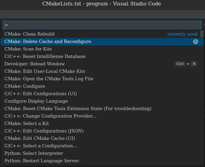Open C/C++: Edit Configurations (JSON)
Screen dimensions: 205x167
click(x=102, y=131)
